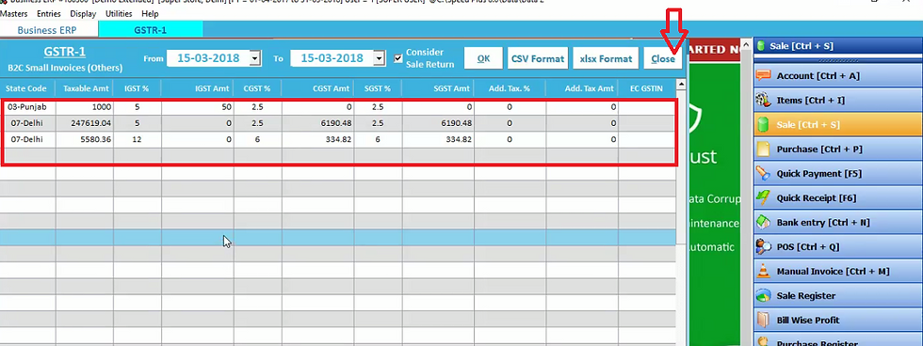
Task: Open the To date dropdown
Action: 380,58
